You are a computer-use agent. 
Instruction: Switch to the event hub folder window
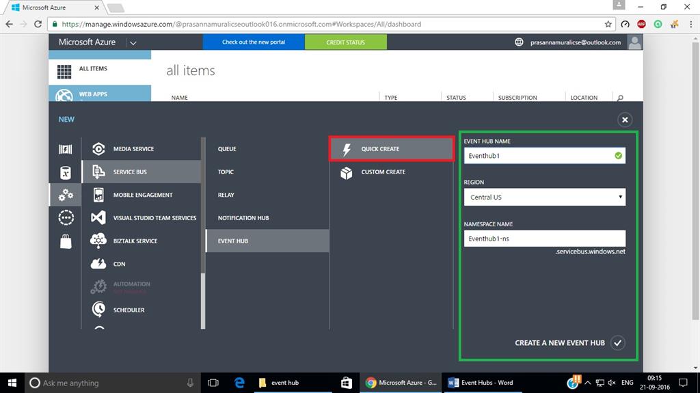click(x=293, y=383)
